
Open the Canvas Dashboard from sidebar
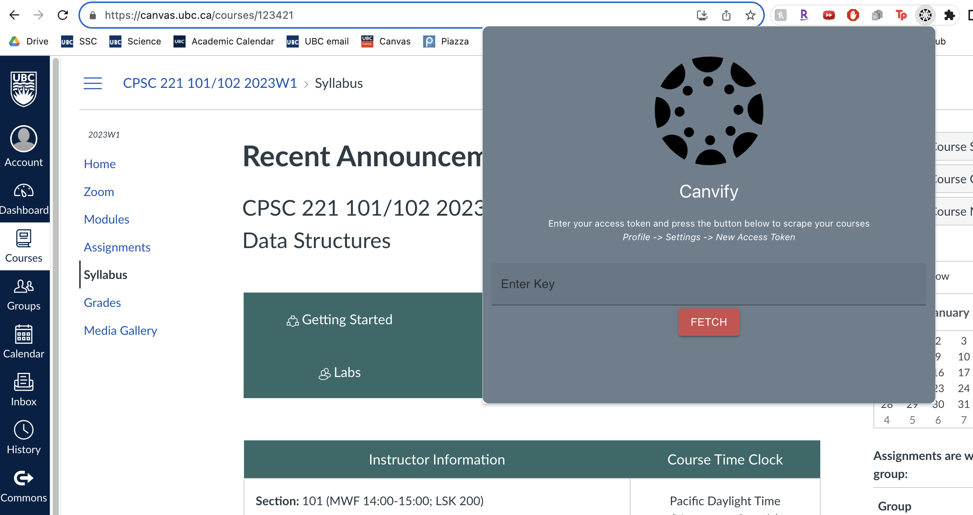pyautogui.click(x=24, y=199)
